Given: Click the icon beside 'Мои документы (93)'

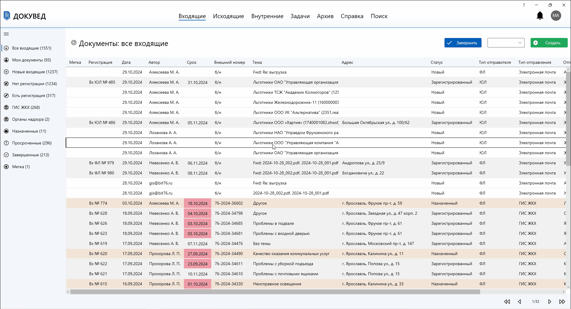Looking at the screenshot, I should click(6, 60).
